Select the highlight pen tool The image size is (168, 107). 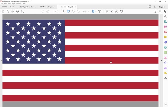coord(112,11)
